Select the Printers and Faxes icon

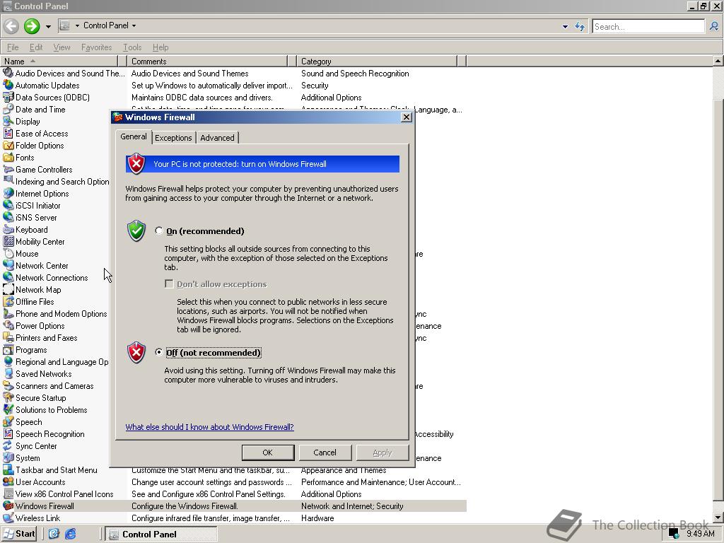click(8, 337)
